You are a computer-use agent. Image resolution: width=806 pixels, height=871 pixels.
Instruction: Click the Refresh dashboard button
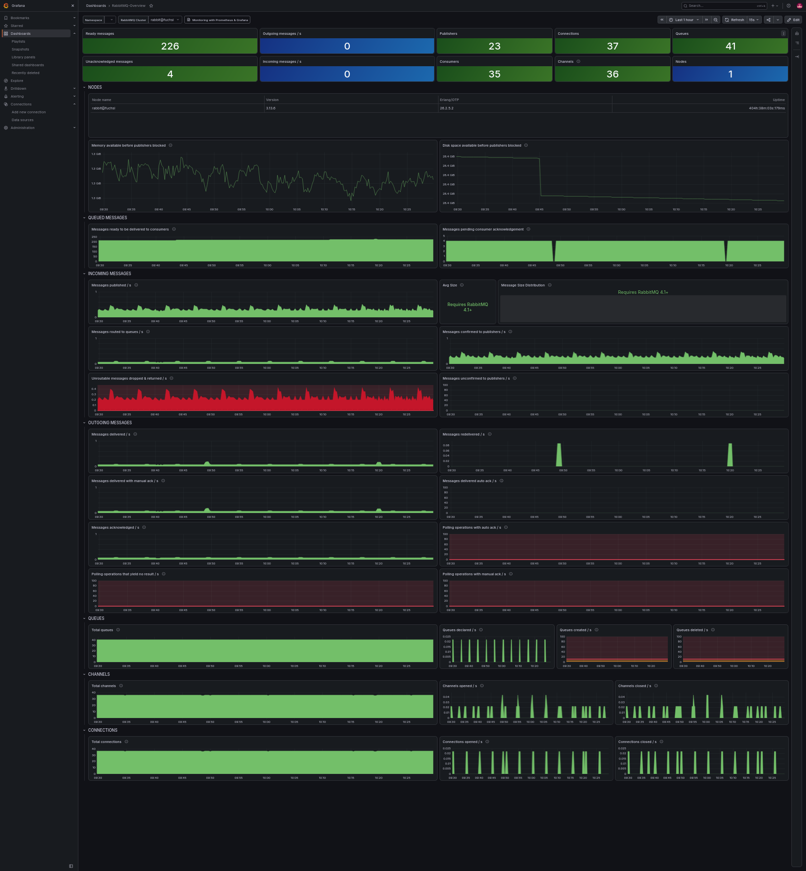point(734,20)
